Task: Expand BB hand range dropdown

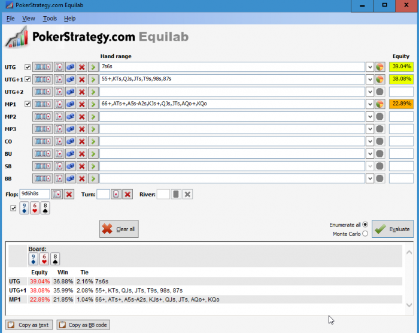Action: [370, 178]
